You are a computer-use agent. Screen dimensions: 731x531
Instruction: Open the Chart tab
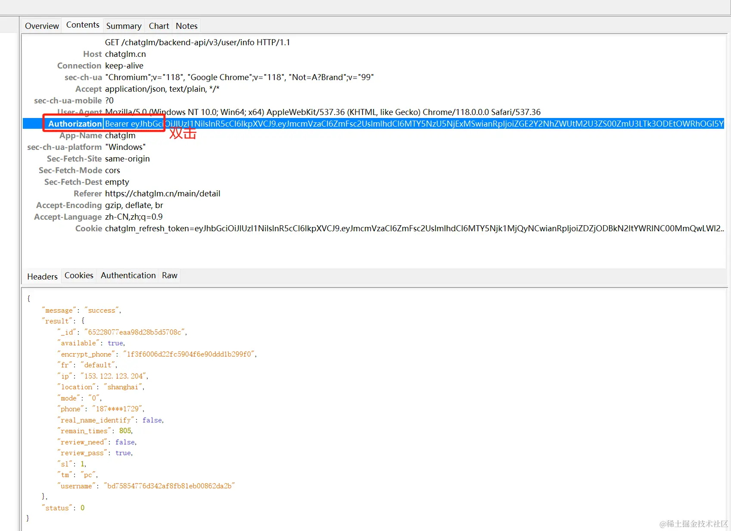(159, 26)
